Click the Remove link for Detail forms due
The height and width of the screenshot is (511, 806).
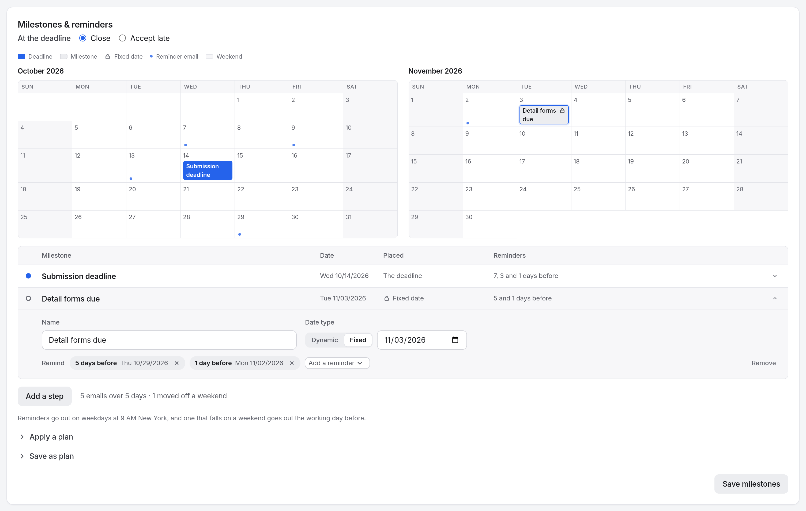tap(763, 363)
